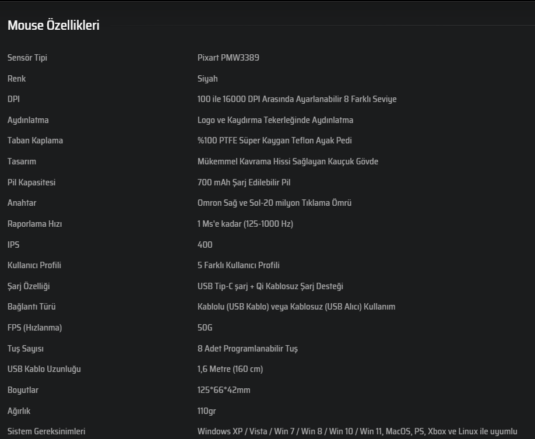Image resolution: width=535 pixels, height=439 pixels.
Task: Click the 5 Farklı Kullanıcı Profili text
Action: 238,265
